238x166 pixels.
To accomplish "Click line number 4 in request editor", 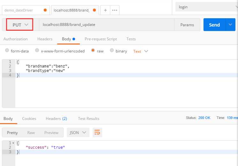I will click(10, 75).
